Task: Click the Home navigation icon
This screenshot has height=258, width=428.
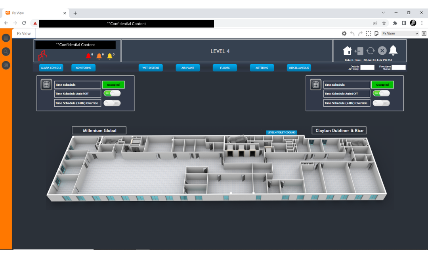Action: tap(347, 51)
